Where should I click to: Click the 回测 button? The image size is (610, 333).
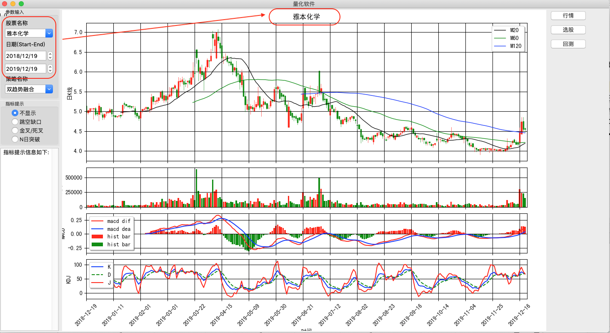click(568, 44)
